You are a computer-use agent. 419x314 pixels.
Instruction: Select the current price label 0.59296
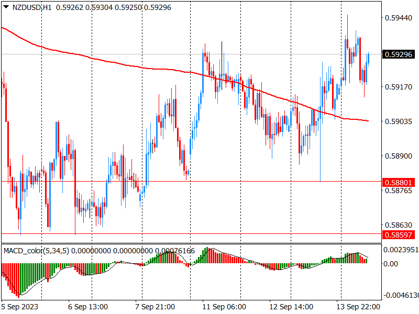point(399,54)
